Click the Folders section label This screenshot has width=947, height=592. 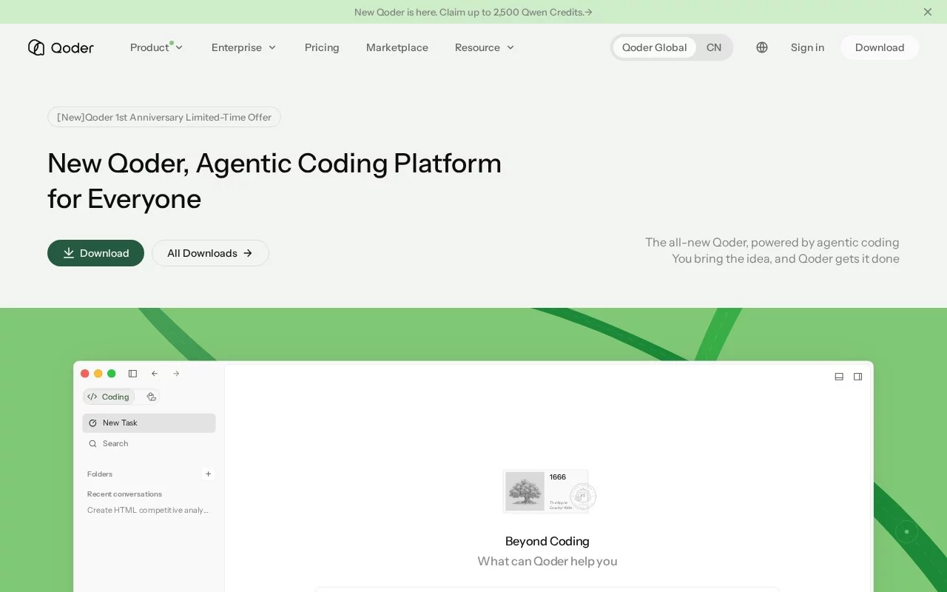click(100, 474)
